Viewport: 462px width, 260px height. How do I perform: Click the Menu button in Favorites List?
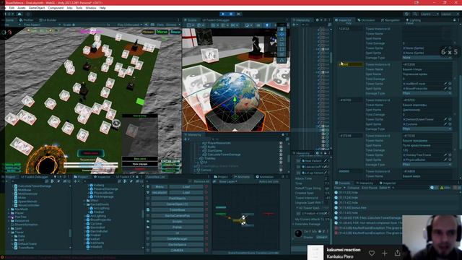click(x=160, y=187)
